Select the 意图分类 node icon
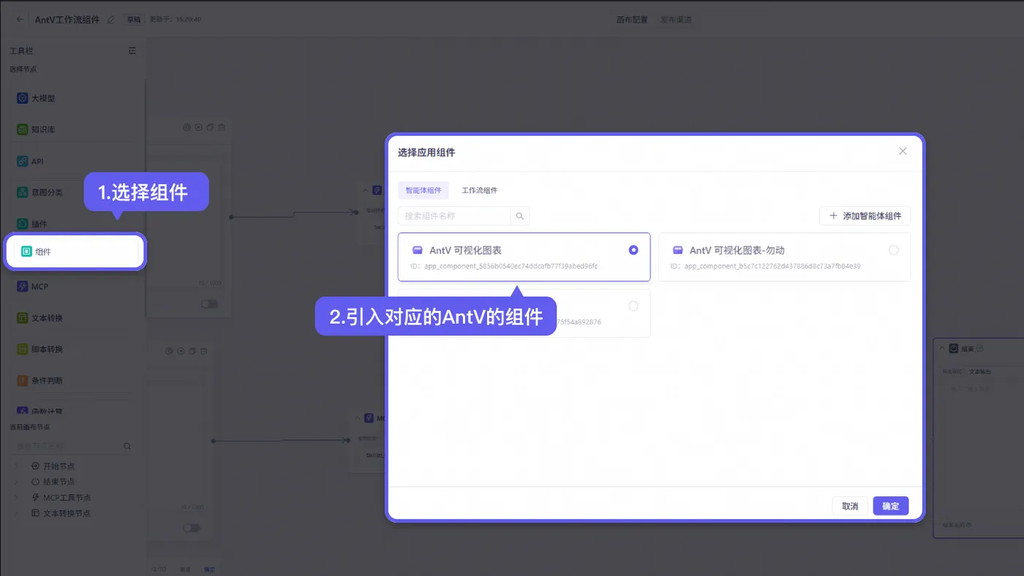Image resolution: width=1024 pixels, height=576 pixels. tap(23, 192)
